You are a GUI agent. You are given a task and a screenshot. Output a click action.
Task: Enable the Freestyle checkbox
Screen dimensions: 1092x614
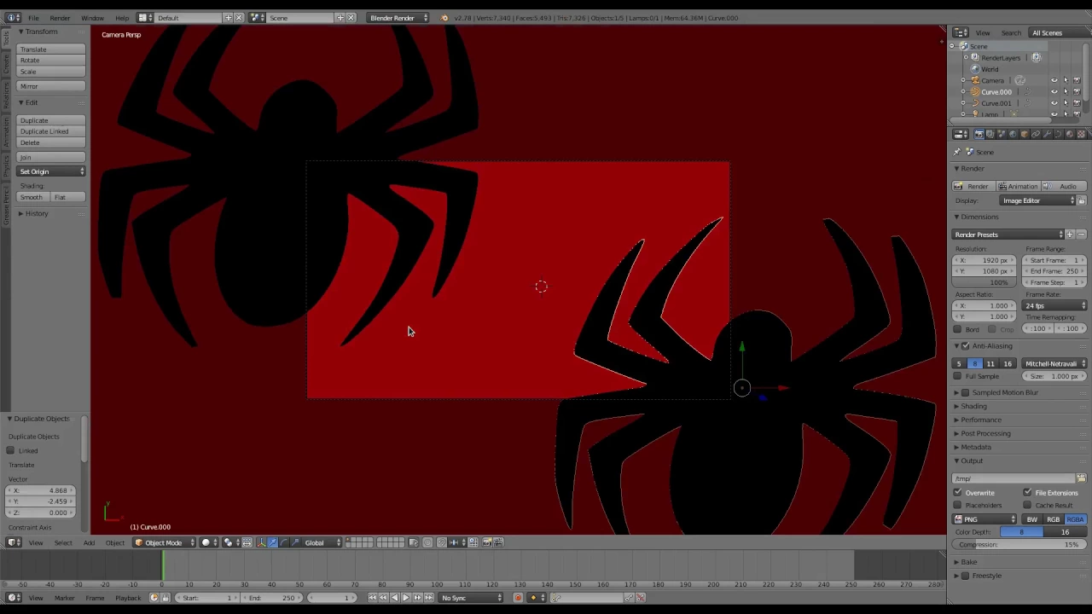pyautogui.click(x=965, y=576)
